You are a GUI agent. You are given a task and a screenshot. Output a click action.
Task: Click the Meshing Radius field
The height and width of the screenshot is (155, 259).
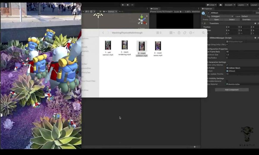click(242, 58)
